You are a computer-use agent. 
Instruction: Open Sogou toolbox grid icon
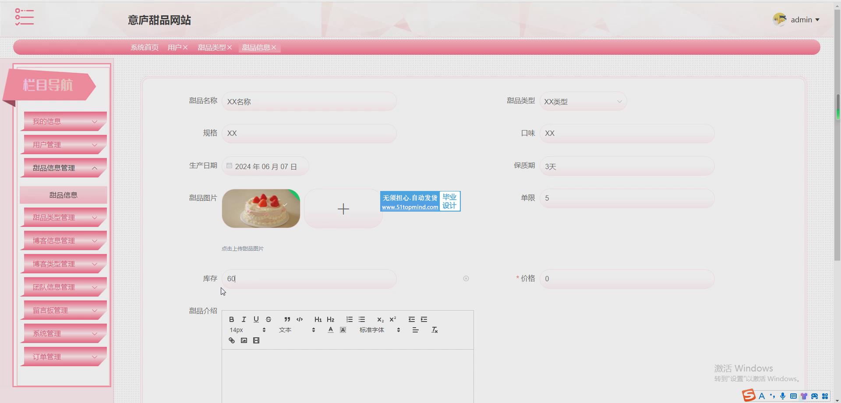[x=825, y=396]
